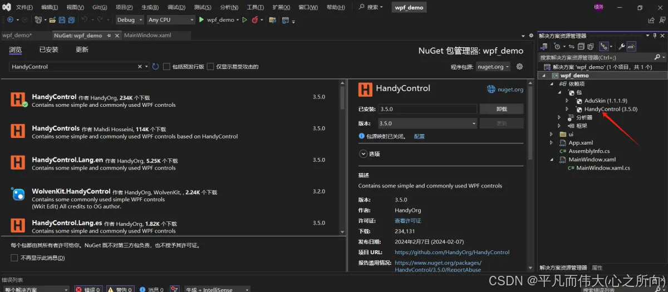Toggle preview selected items icon in Solution Explorer
The width and height of the screenshot is (668, 292).
[x=631, y=47]
